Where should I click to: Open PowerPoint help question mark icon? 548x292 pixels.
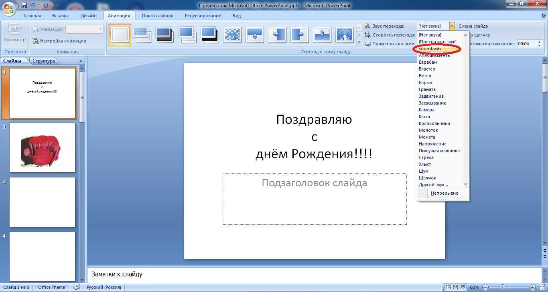tap(544, 15)
